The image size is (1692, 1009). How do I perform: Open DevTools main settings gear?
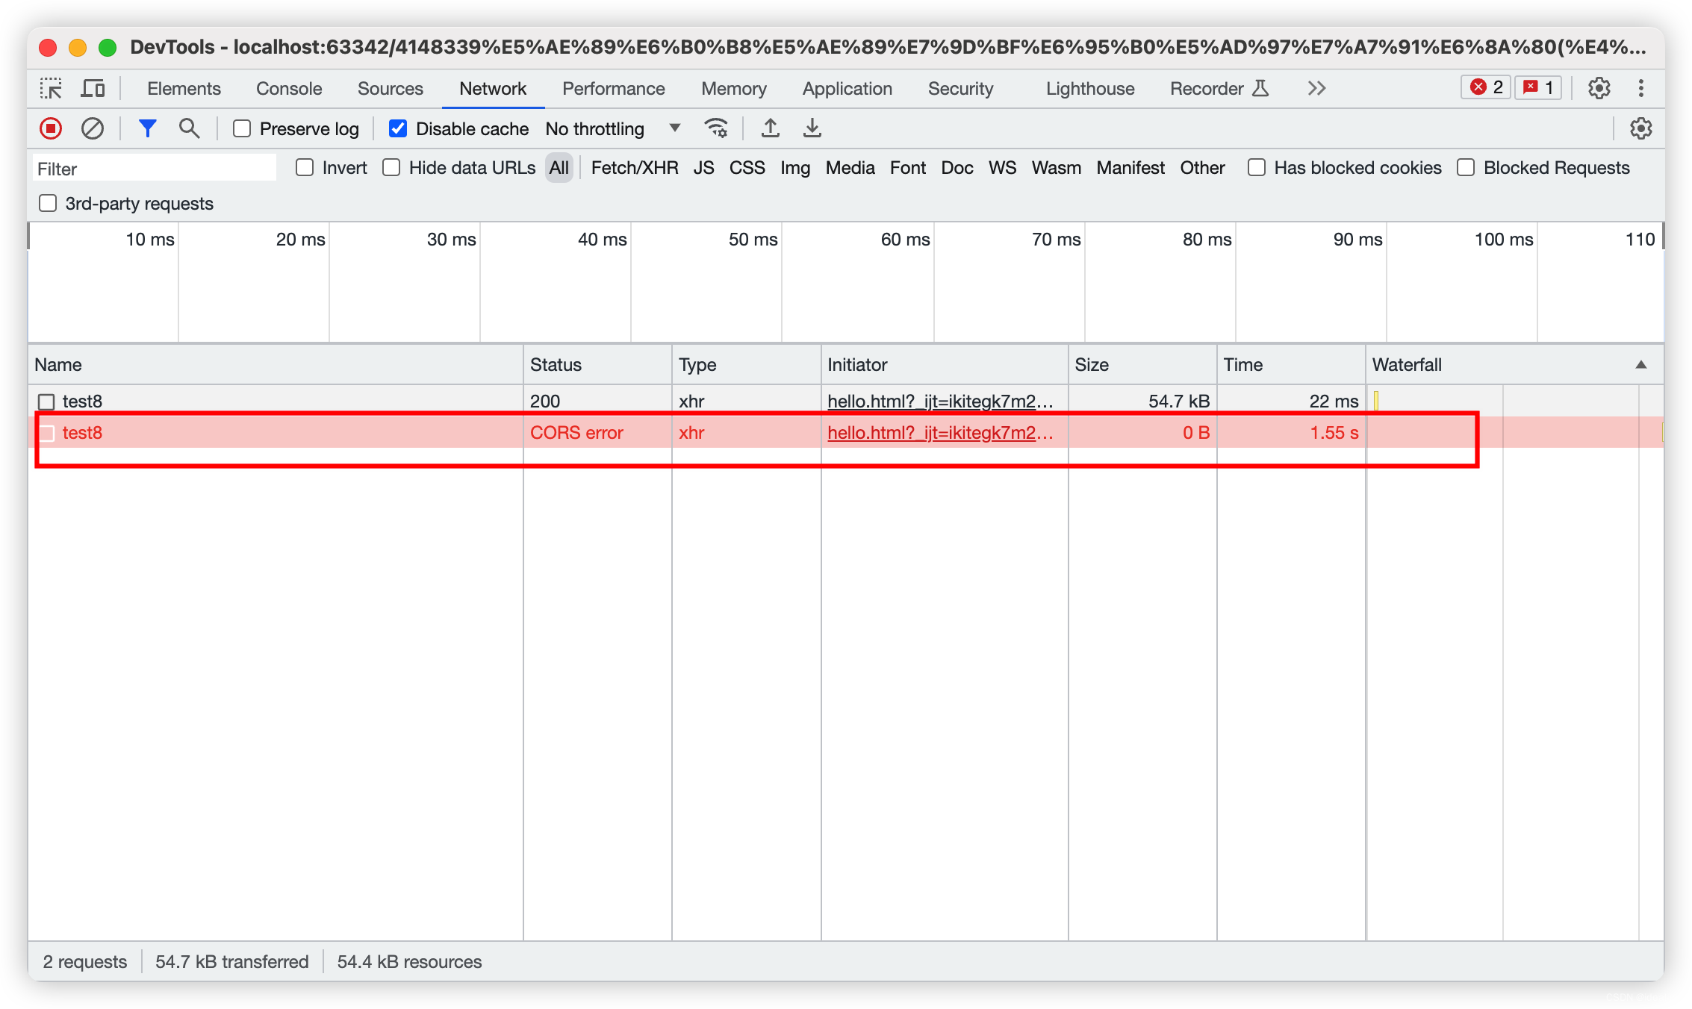click(1599, 88)
